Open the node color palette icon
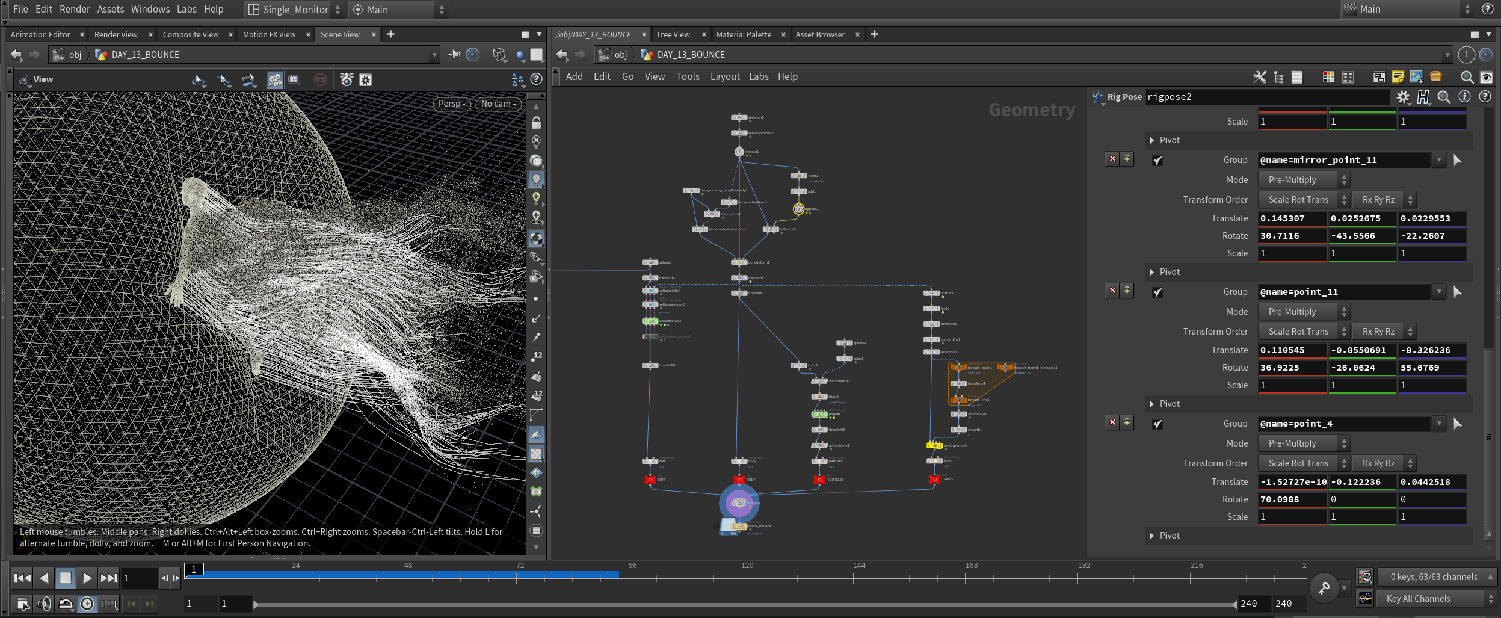The height and width of the screenshot is (618, 1501). click(1328, 77)
